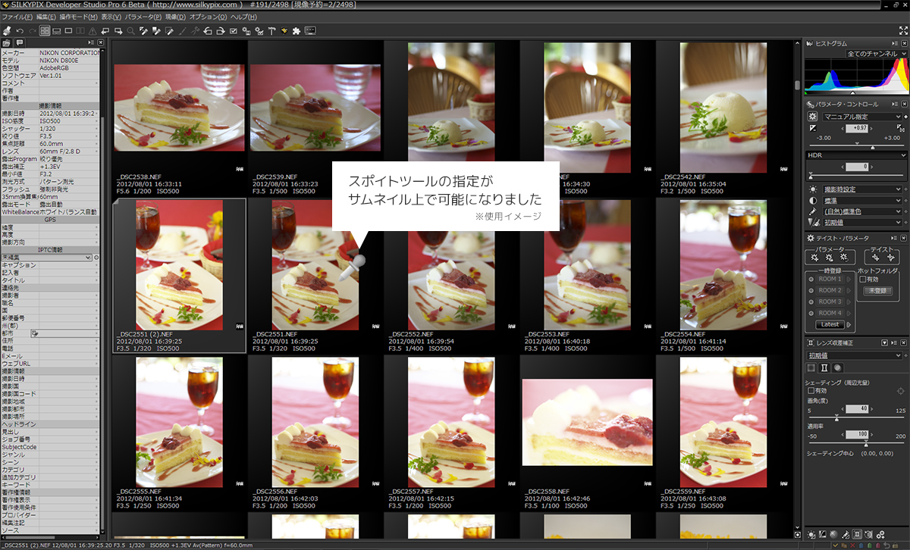Select ROOM 1 temporary registration button

pyautogui.click(x=830, y=279)
